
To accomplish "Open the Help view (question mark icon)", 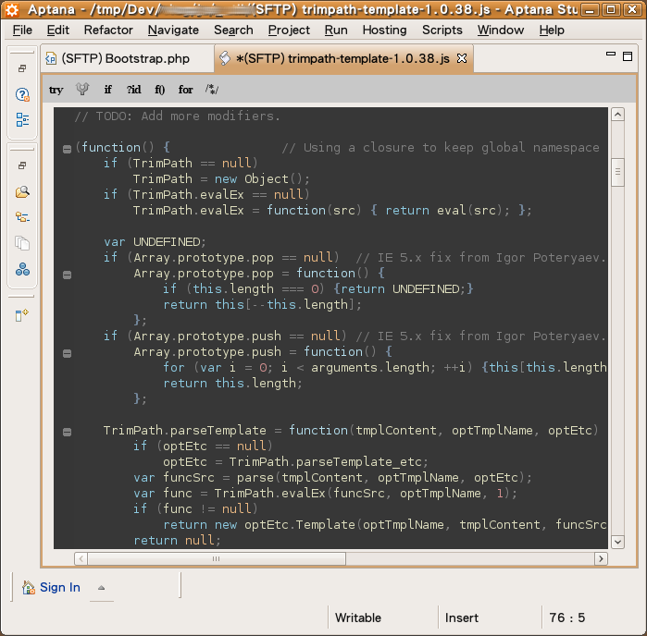I will (22, 95).
